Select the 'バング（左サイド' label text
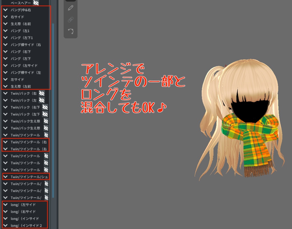The width and height of the screenshot is (292, 229). [24, 66]
